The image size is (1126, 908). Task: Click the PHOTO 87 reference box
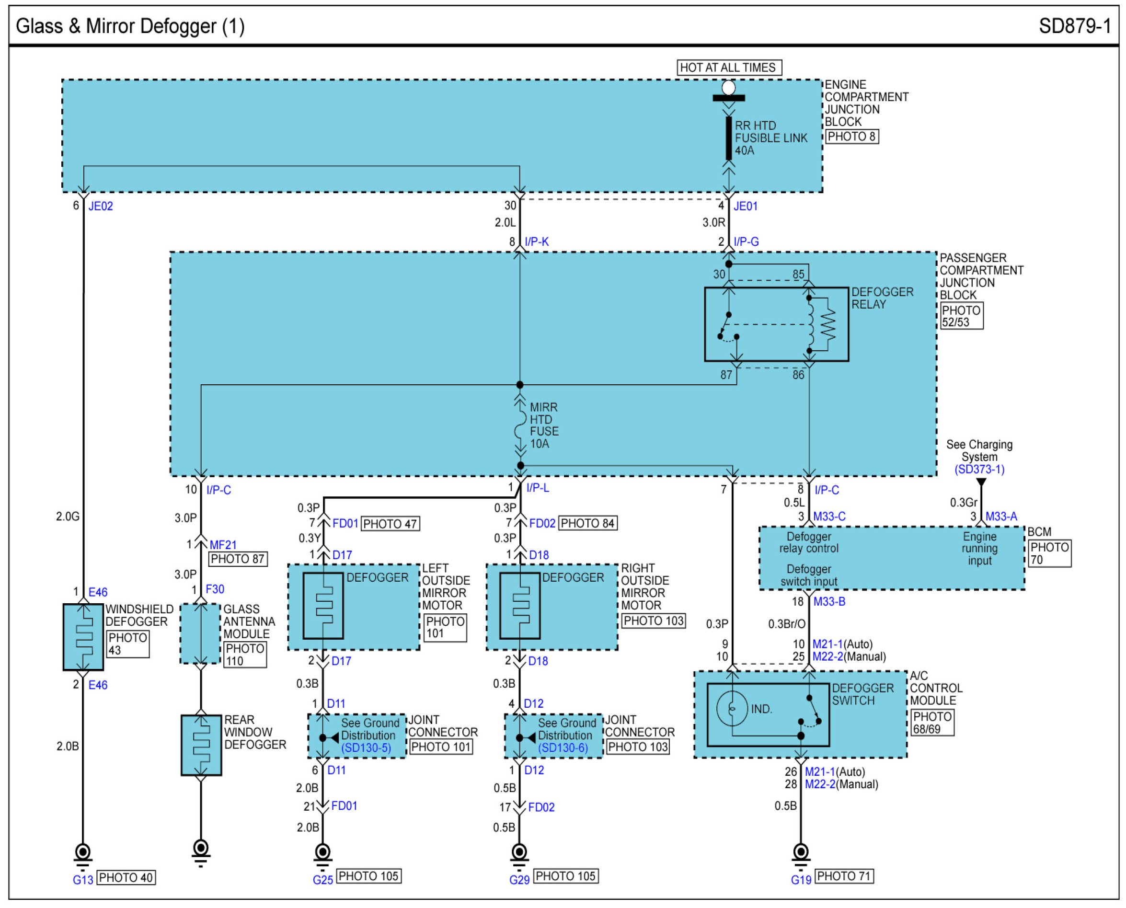[x=238, y=559]
